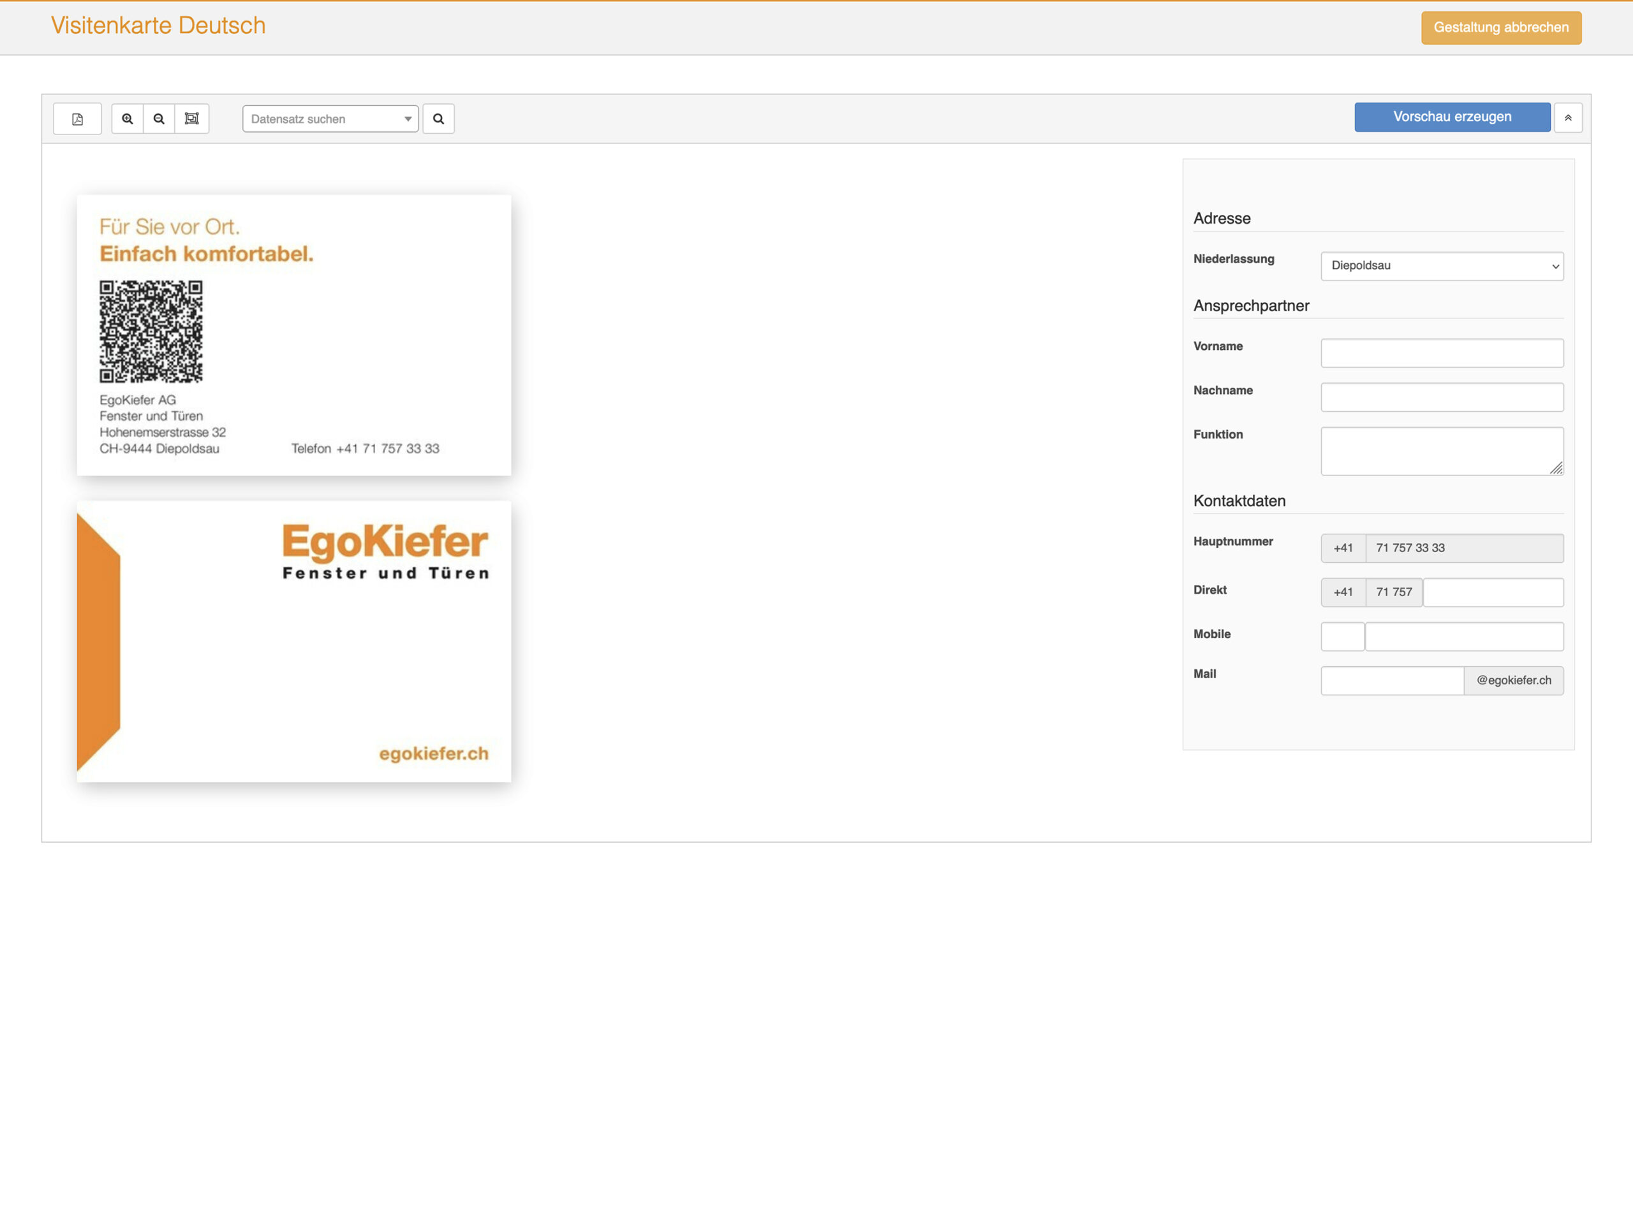Click the Direkt number extension field
The height and width of the screenshot is (1210, 1633).
pos(1492,592)
